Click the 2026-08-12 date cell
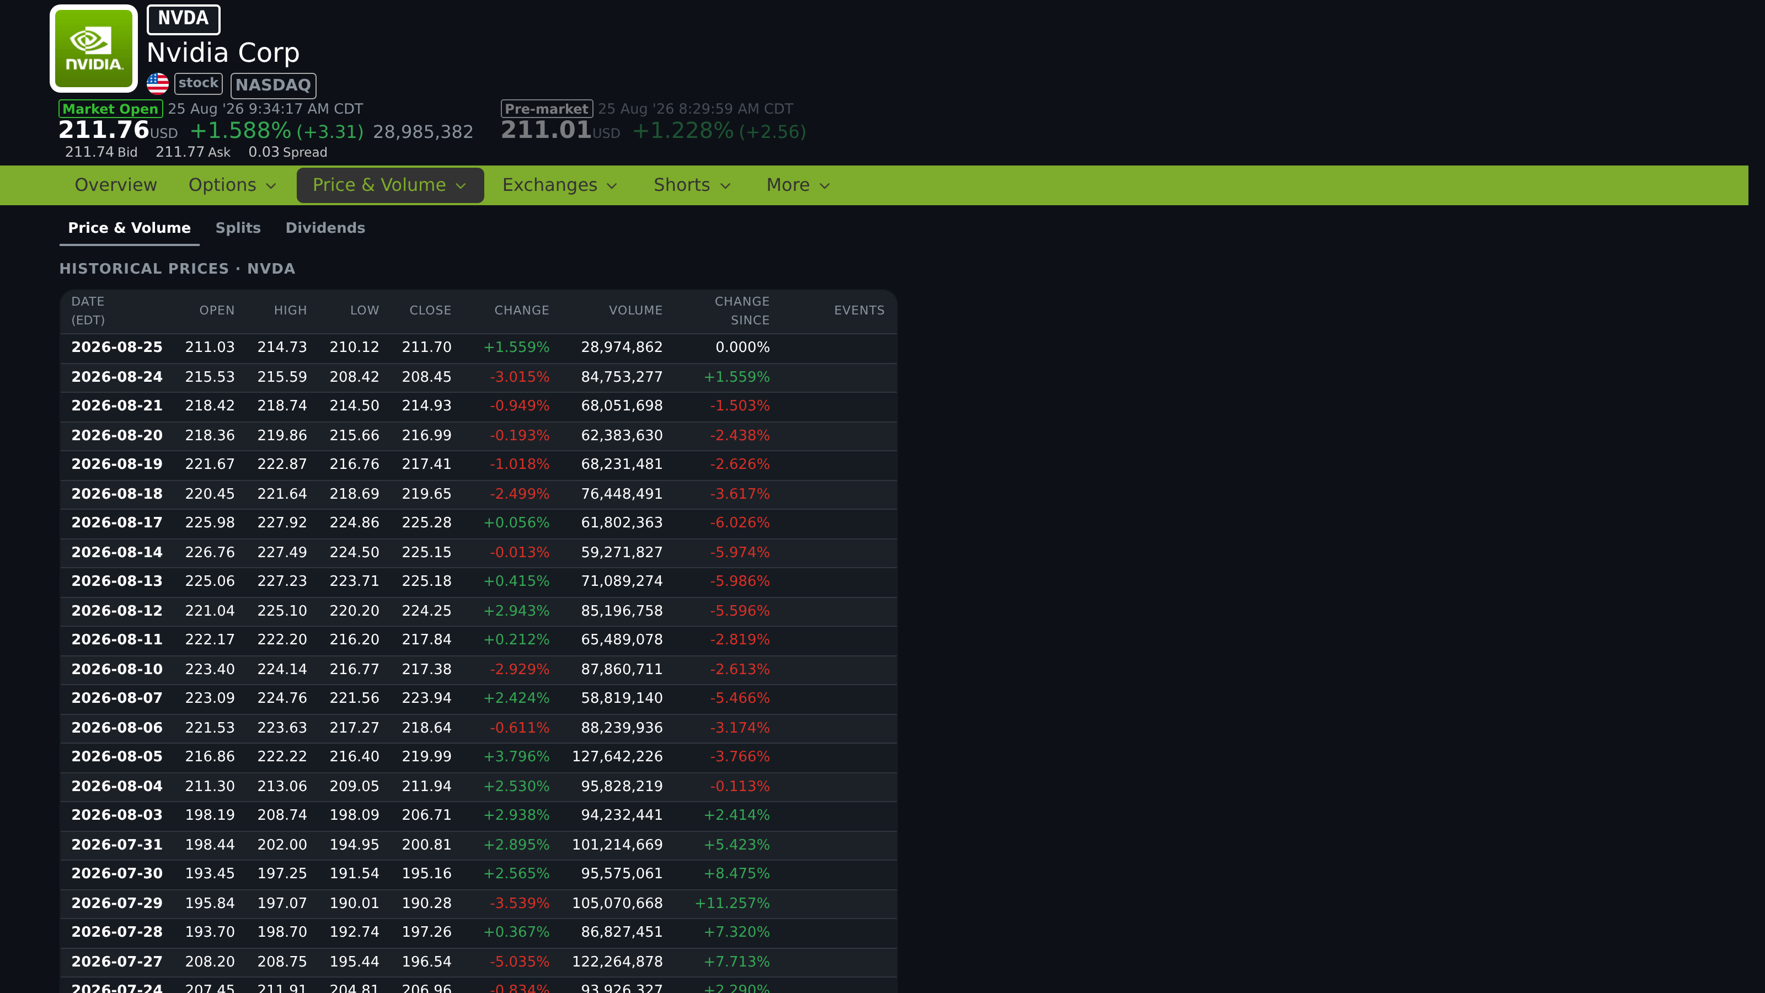This screenshot has height=993, width=1765. (117, 611)
